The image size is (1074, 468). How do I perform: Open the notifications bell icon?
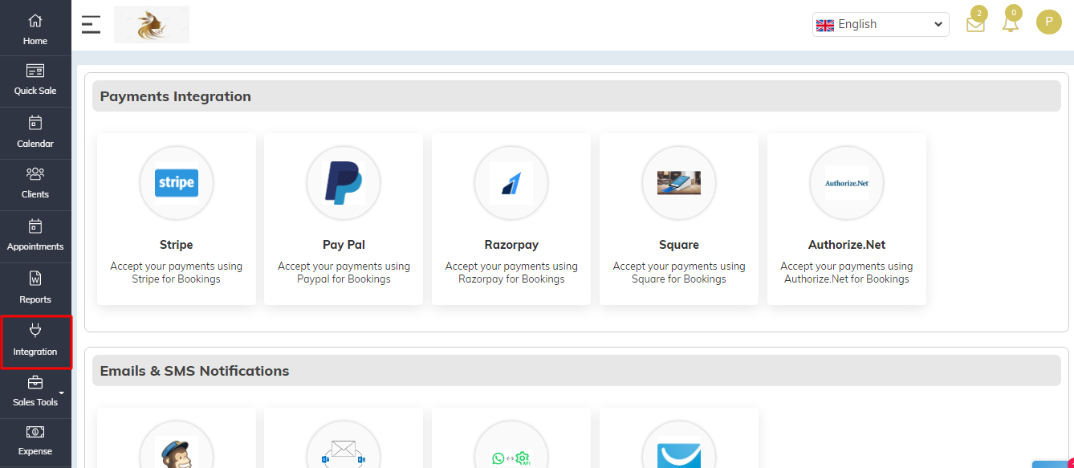click(x=1011, y=24)
